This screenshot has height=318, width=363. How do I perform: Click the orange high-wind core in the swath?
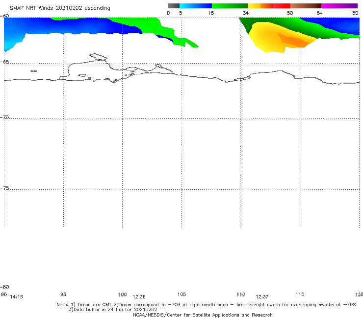tap(294, 41)
